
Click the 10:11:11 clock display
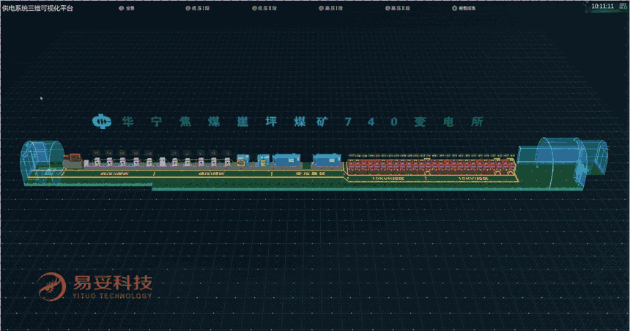click(601, 6)
